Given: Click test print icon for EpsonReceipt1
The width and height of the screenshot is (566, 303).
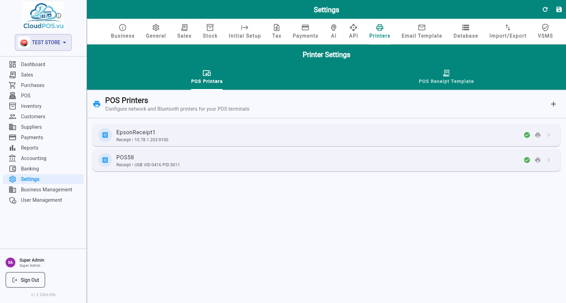Looking at the screenshot, I should (x=538, y=135).
